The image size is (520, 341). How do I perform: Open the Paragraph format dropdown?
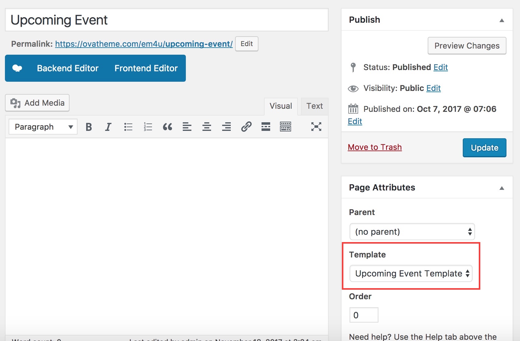pos(43,127)
